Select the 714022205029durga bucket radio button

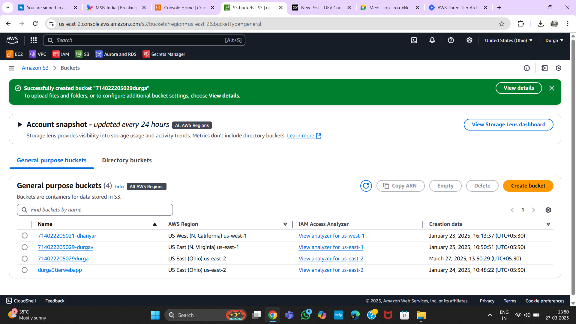click(25, 258)
